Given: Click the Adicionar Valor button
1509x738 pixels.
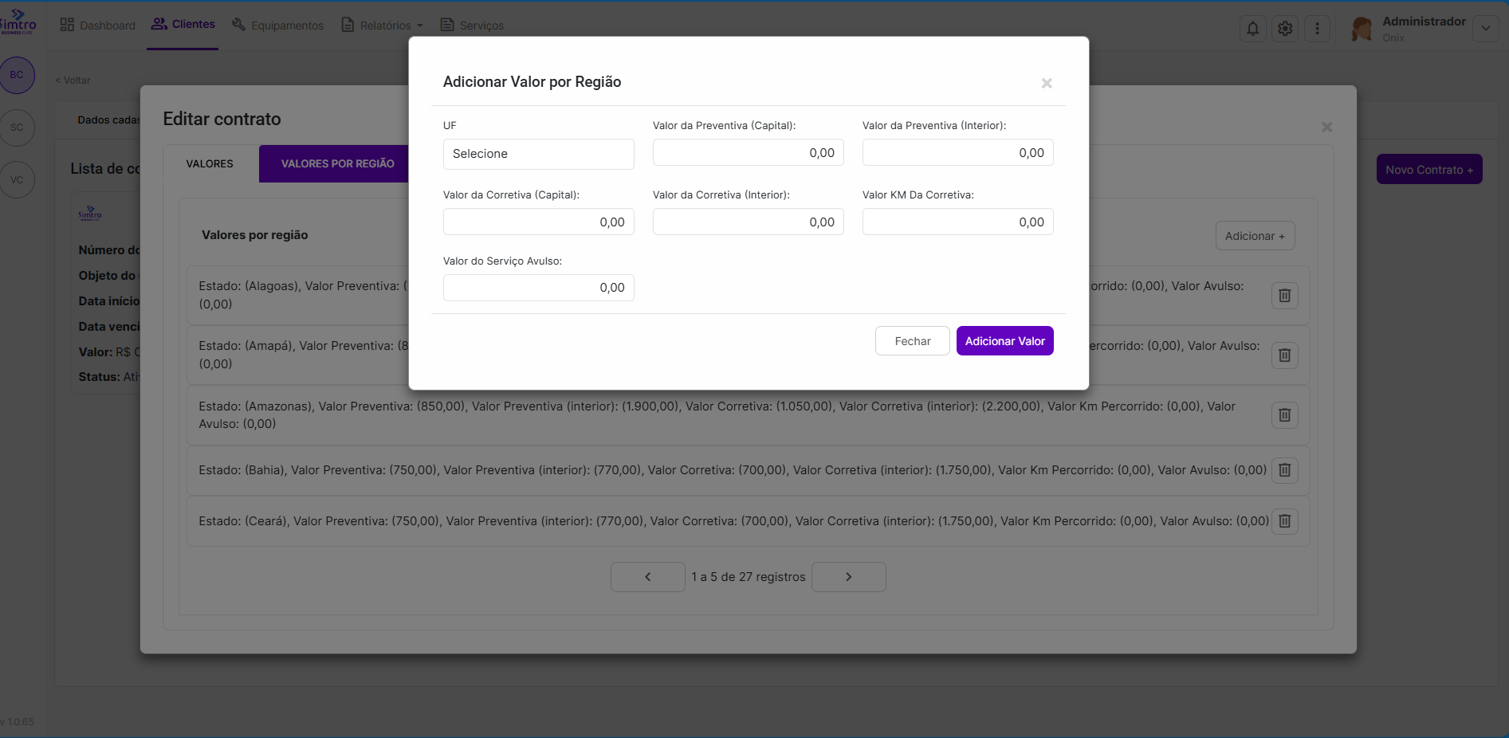Looking at the screenshot, I should coord(1004,341).
